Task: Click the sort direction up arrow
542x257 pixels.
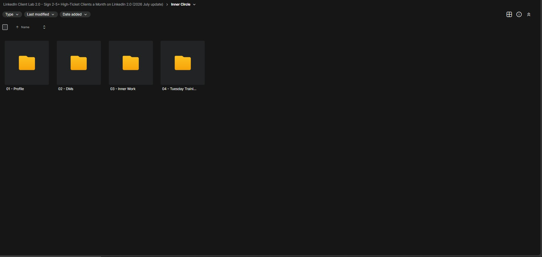Action: tap(17, 27)
